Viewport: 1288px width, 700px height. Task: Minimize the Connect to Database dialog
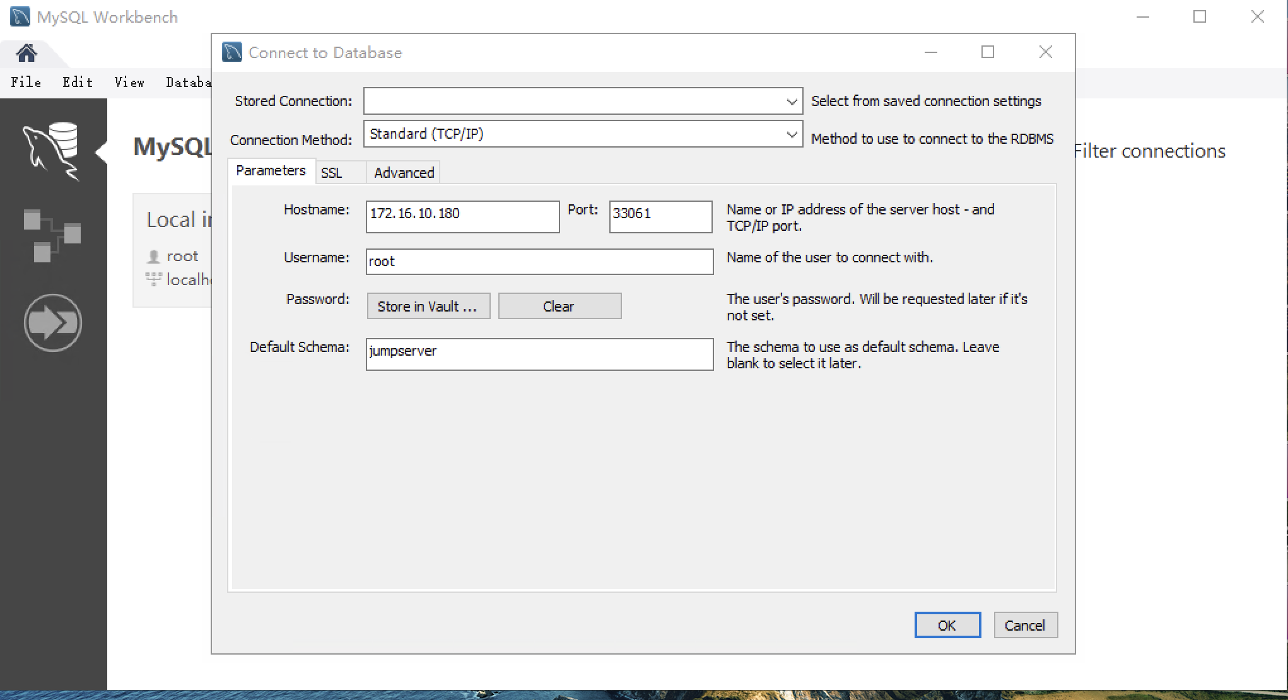point(931,52)
